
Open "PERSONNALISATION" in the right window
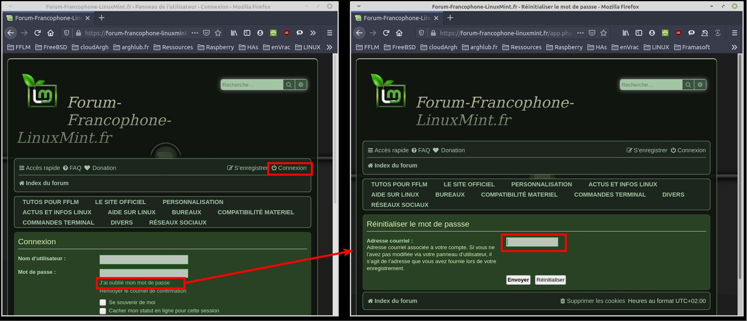541,184
